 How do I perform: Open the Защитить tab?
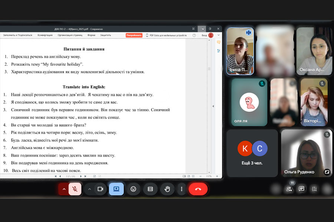coord(106,35)
